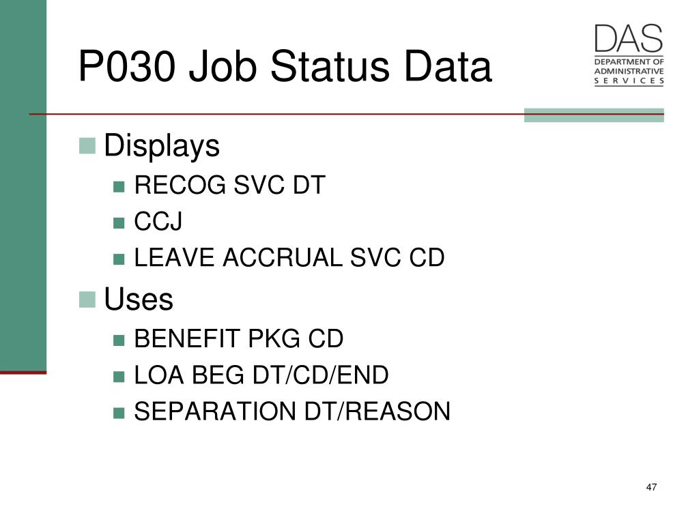Click the square bullet beside Displays

point(87,146)
